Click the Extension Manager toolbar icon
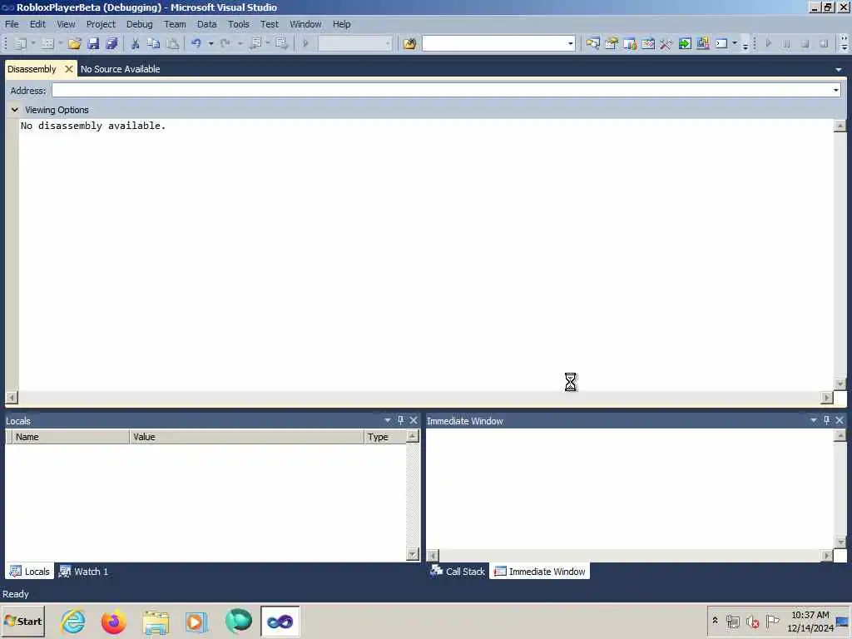 [x=703, y=43]
